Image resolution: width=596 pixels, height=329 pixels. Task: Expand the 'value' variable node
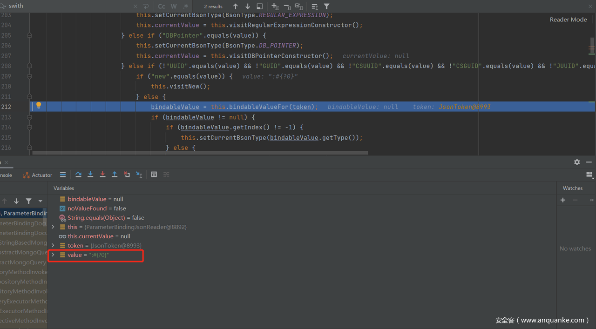click(x=53, y=255)
